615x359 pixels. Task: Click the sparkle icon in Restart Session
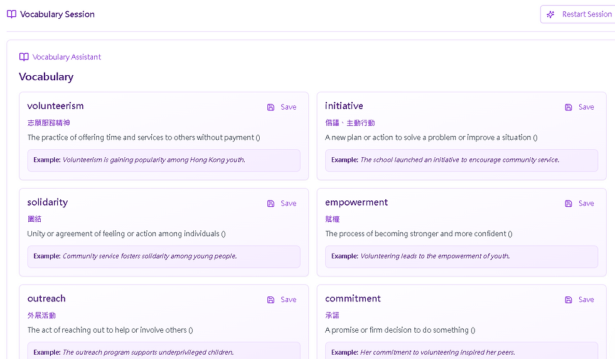551,14
